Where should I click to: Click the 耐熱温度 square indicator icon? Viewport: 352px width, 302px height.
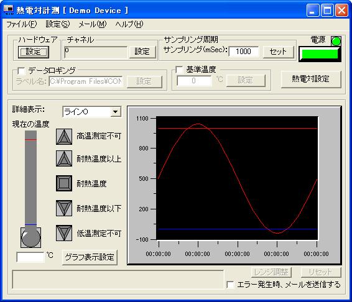pyautogui.click(x=64, y=183)
